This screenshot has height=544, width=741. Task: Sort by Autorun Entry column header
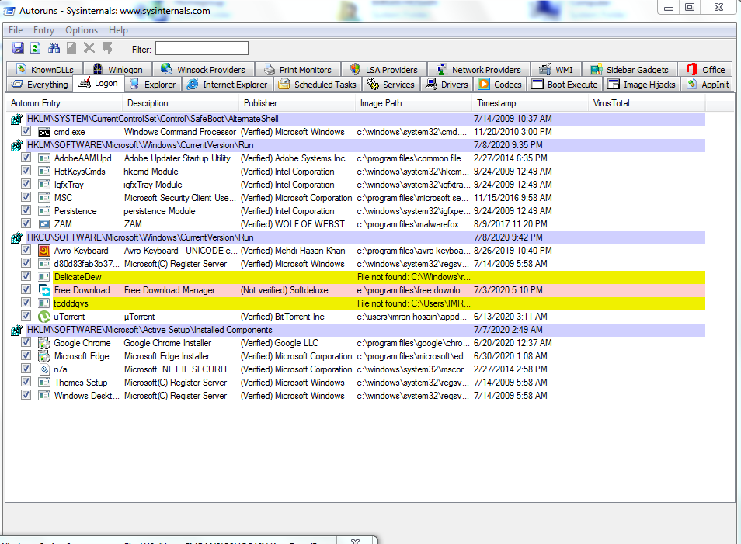[64, 103]
